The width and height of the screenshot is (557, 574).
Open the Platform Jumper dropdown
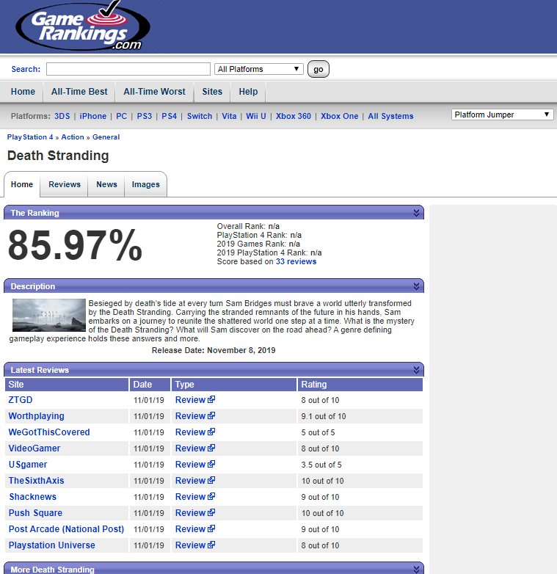(x=502, y=115)
